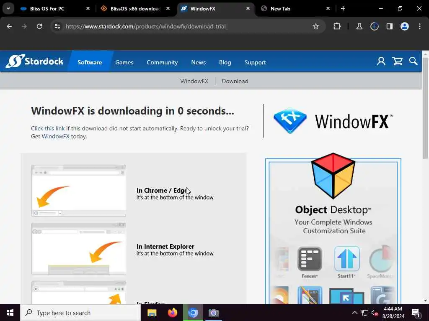Close the Bliss OS For PC tab

(x=88, y=9)
